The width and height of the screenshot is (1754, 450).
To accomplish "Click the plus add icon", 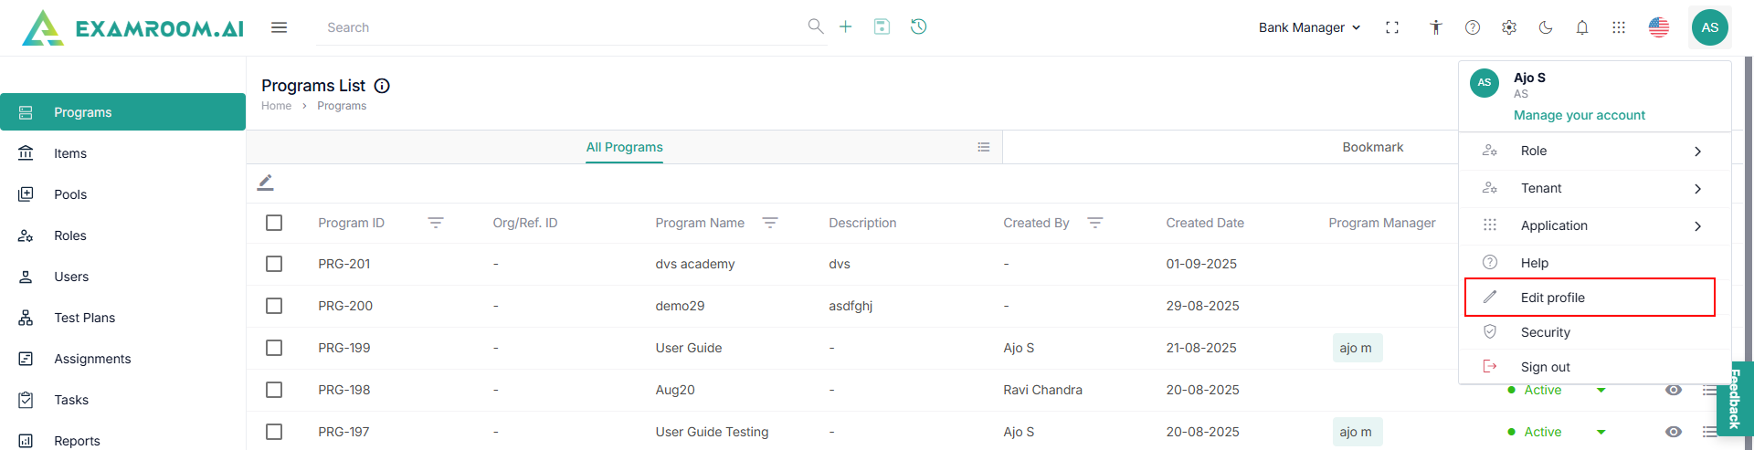I will (846, 27).
